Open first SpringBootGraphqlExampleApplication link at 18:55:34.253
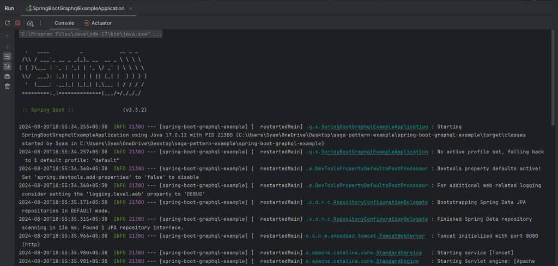The height and width of the screenshot is (266, 558). click(x=375, y=127)
